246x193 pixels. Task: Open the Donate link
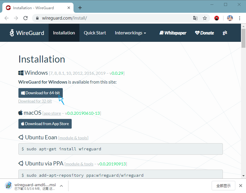pyautogui.click(x=205, y=33)
